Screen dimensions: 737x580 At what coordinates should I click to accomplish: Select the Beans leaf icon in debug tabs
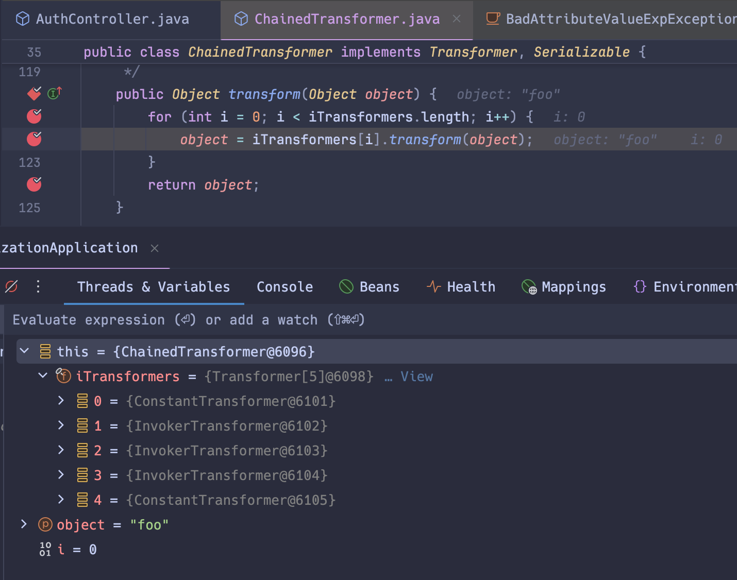coord(346,286)
